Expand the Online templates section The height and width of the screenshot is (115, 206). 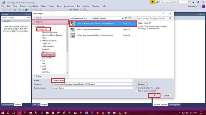[34, 76]
